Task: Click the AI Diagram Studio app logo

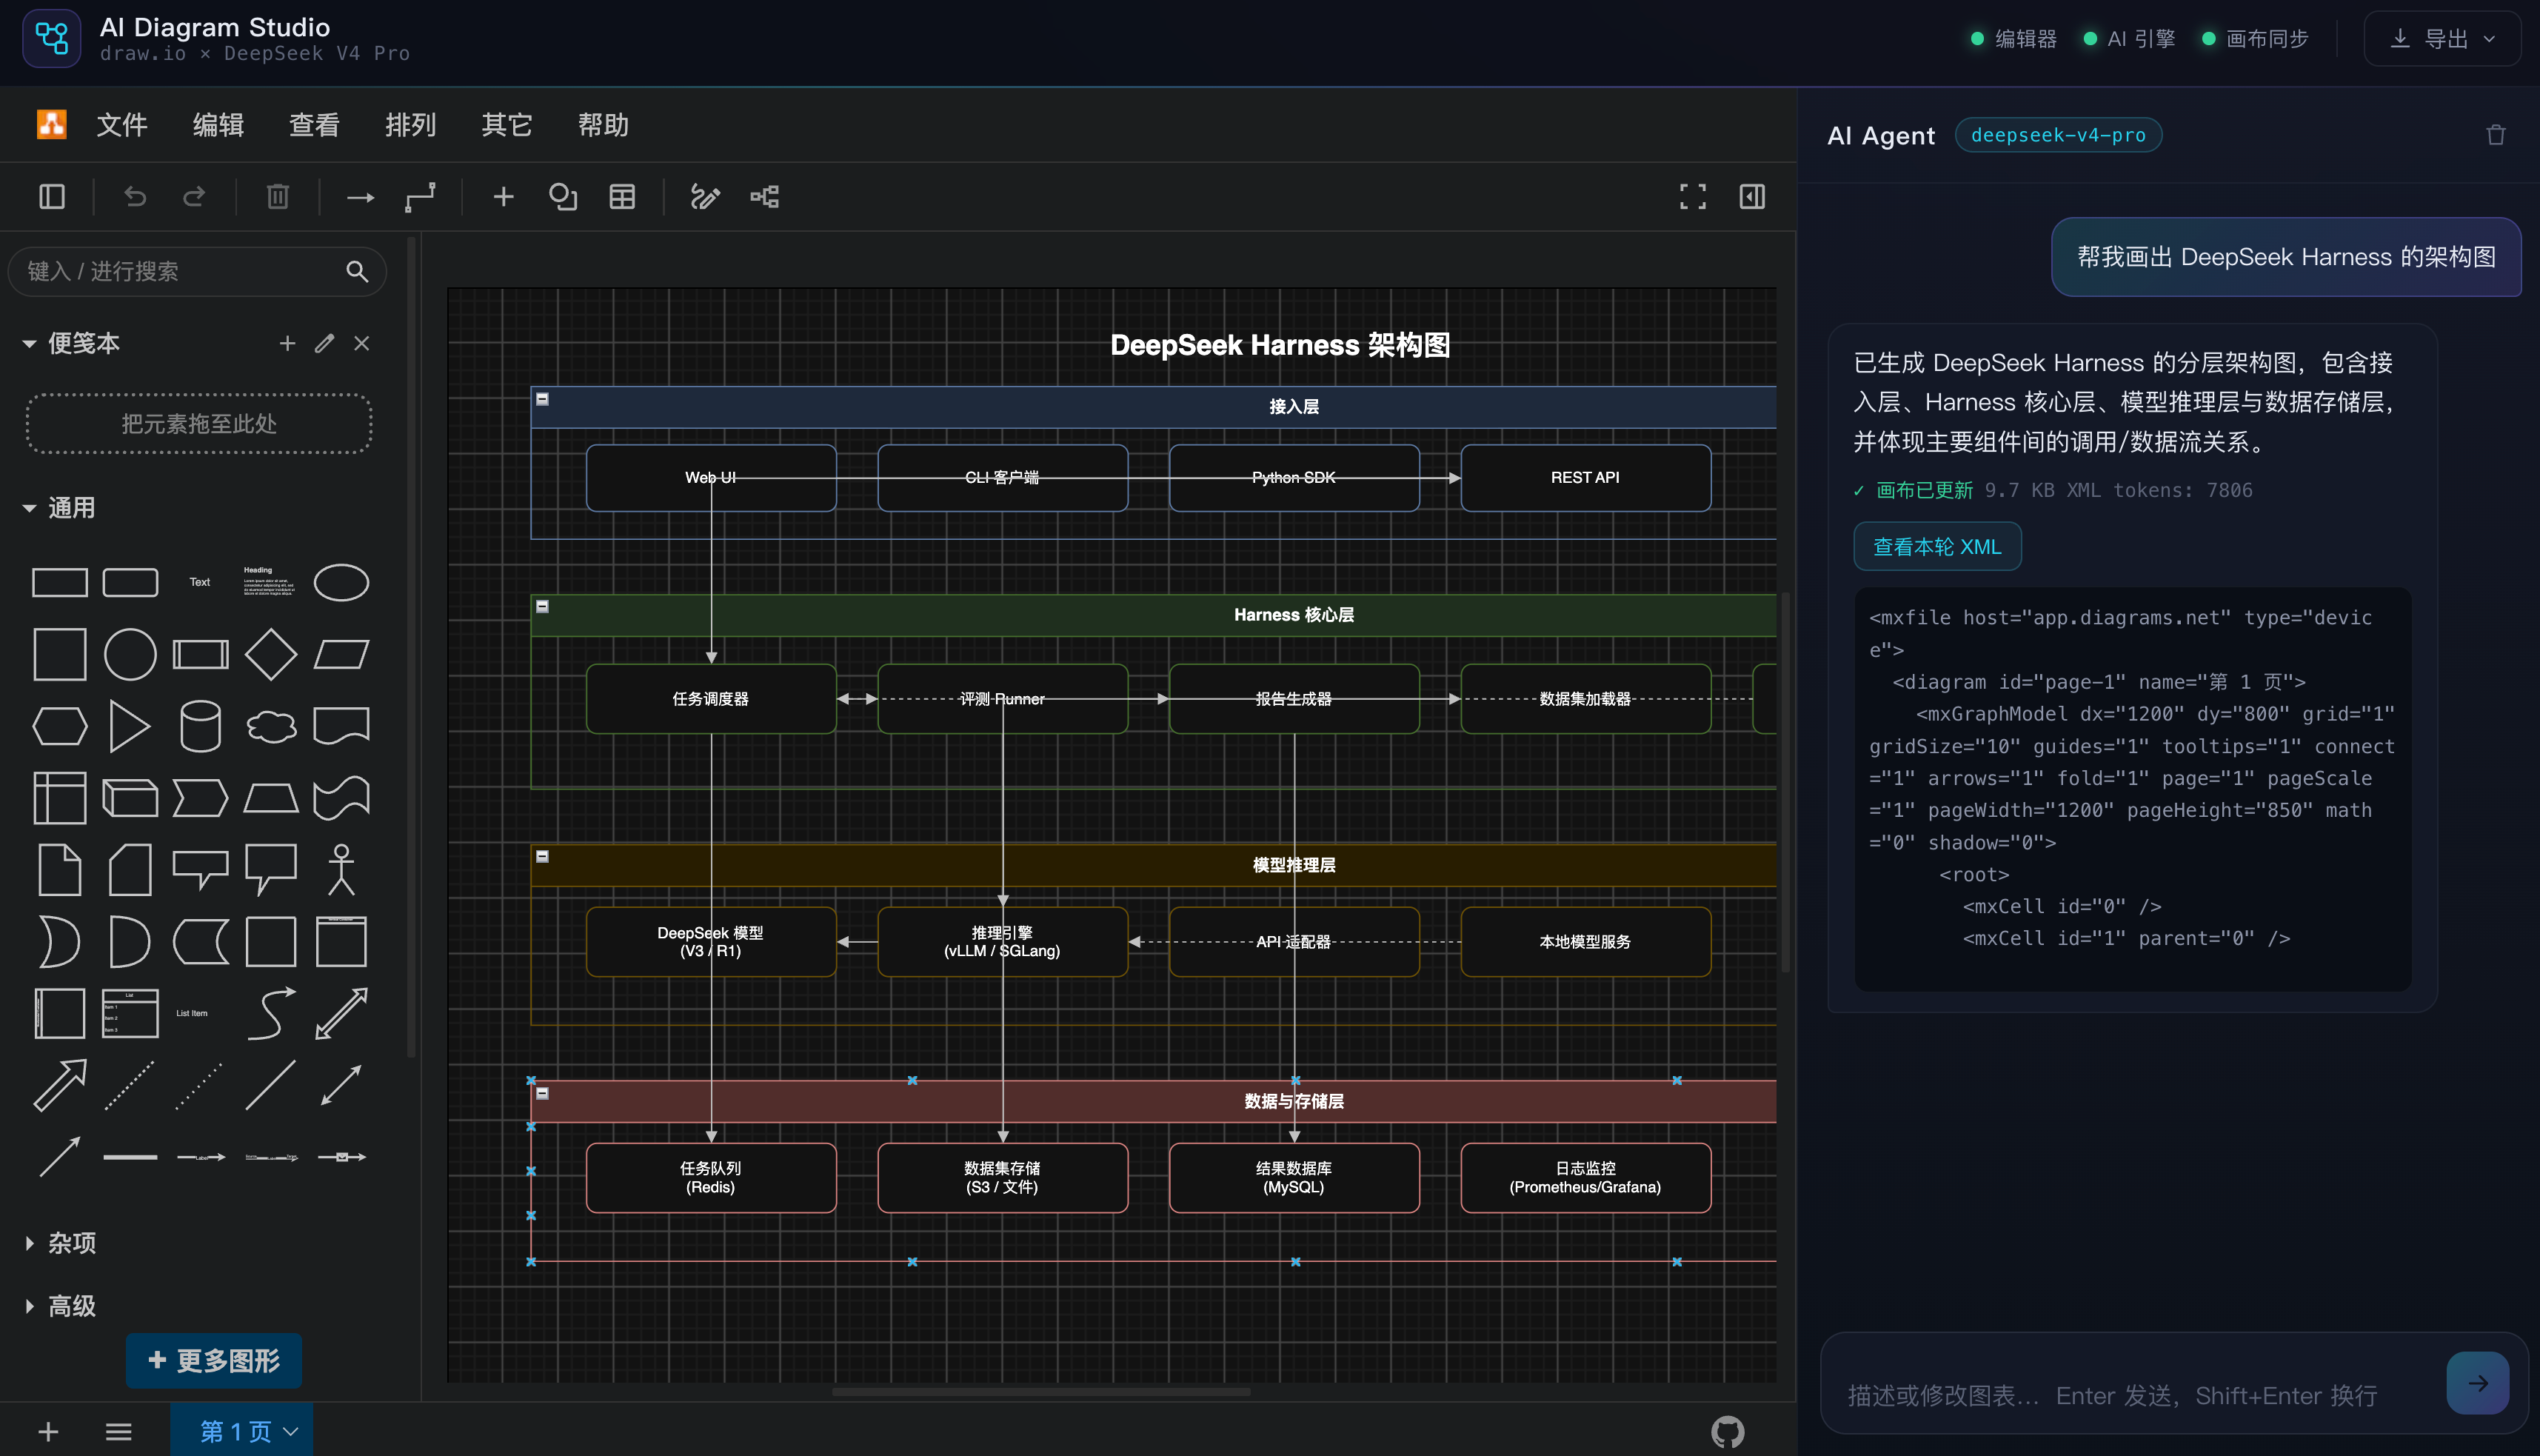Action: tap(52, 39)
